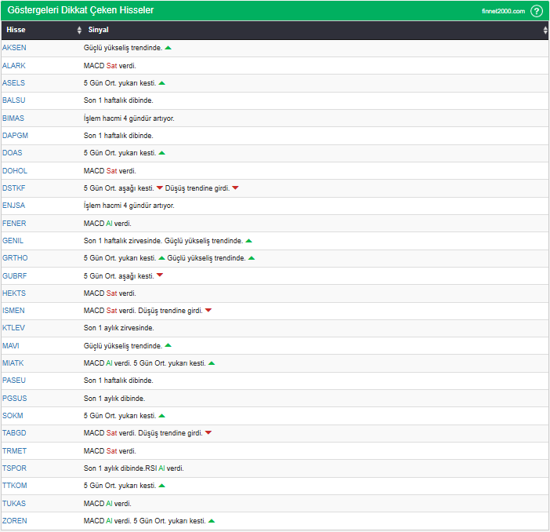Open the BIMAS stock link
This screenshot has width=550, height=532.
coord(13,118)
